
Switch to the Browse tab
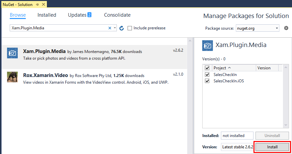[18, 15]
